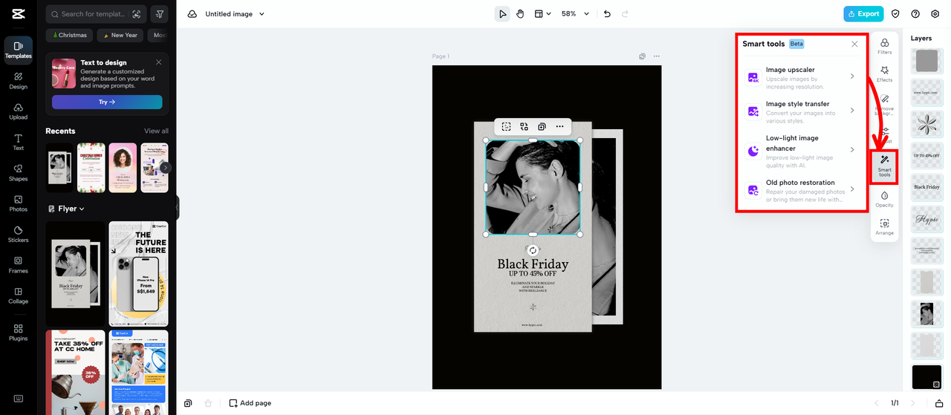Open the settings hexagon icon

pyautogui.click(x=935, y=14)
